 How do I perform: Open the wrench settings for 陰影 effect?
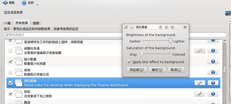(200, 94)
